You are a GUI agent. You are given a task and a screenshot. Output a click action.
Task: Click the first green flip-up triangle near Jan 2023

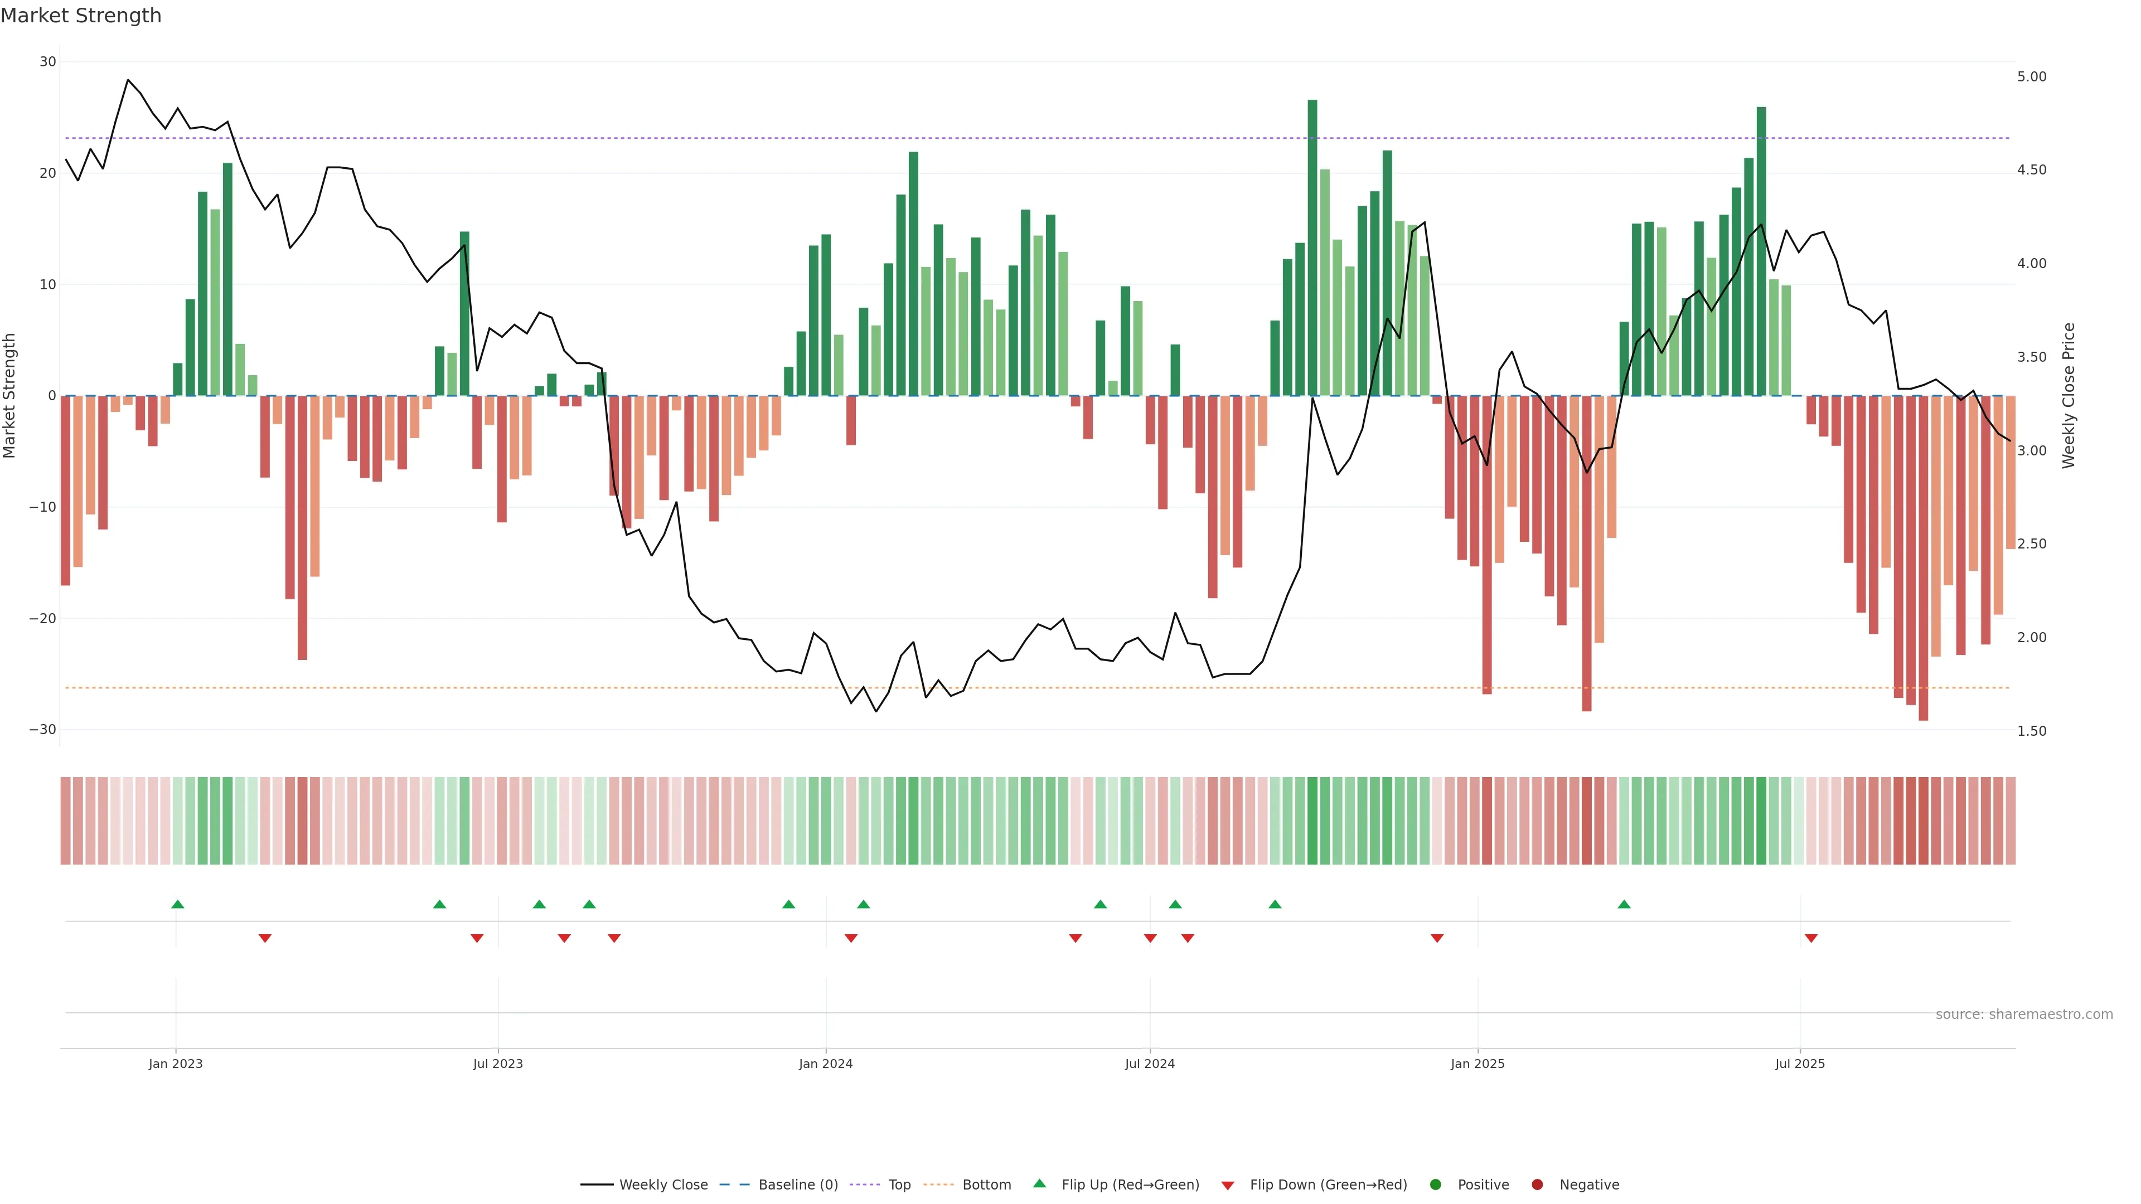pos(177,904)
